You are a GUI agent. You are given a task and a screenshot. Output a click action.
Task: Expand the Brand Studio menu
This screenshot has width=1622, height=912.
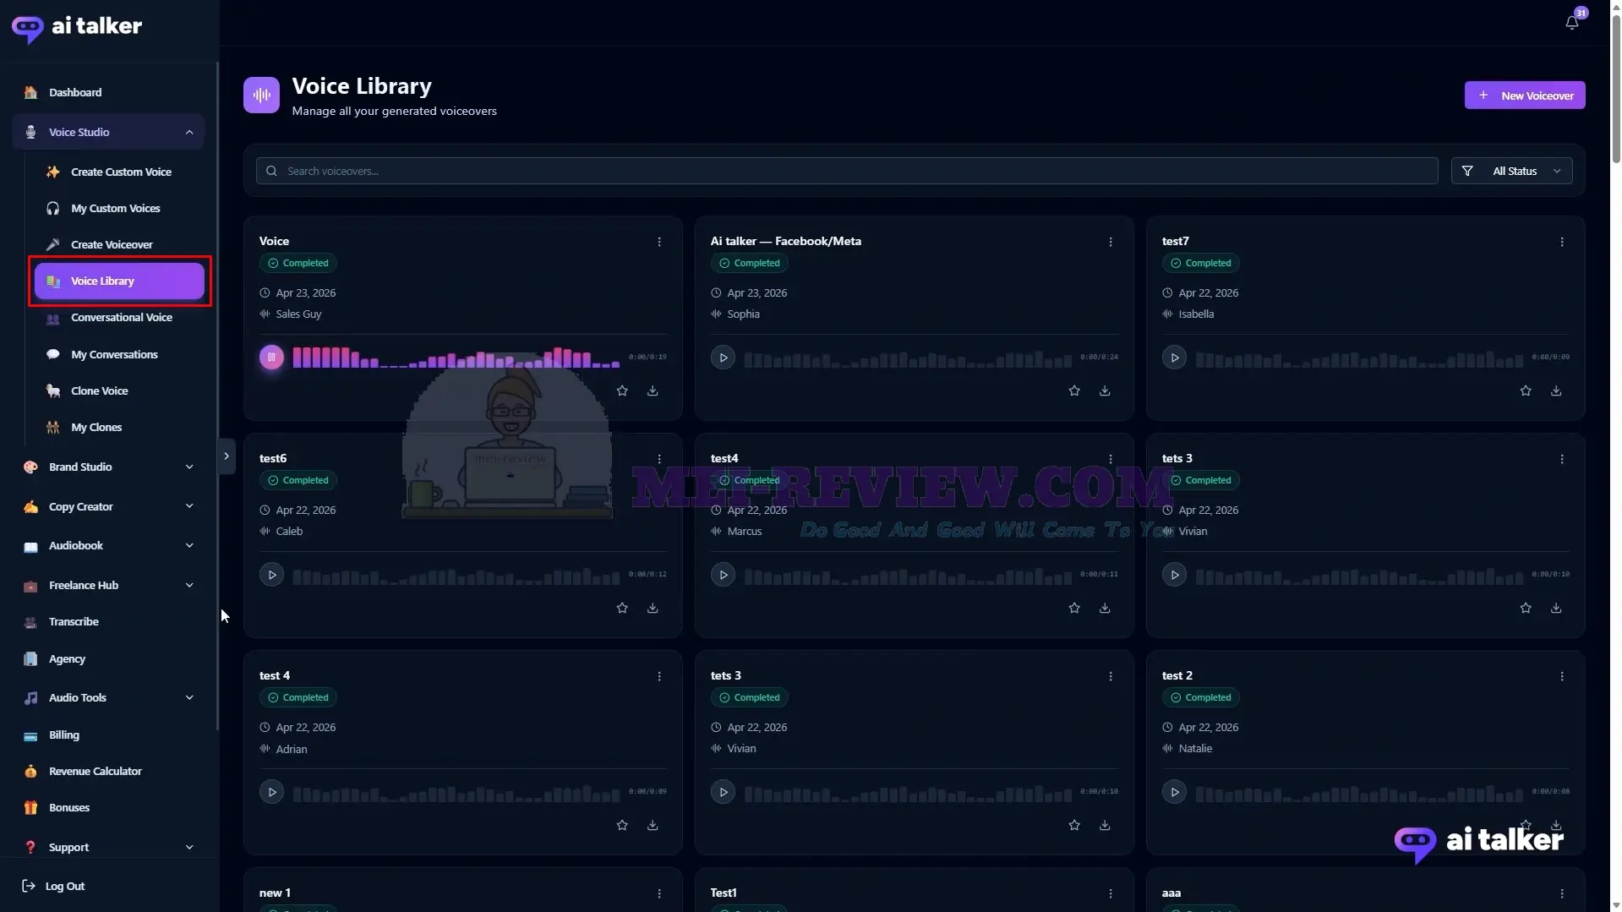coord(108,467)
